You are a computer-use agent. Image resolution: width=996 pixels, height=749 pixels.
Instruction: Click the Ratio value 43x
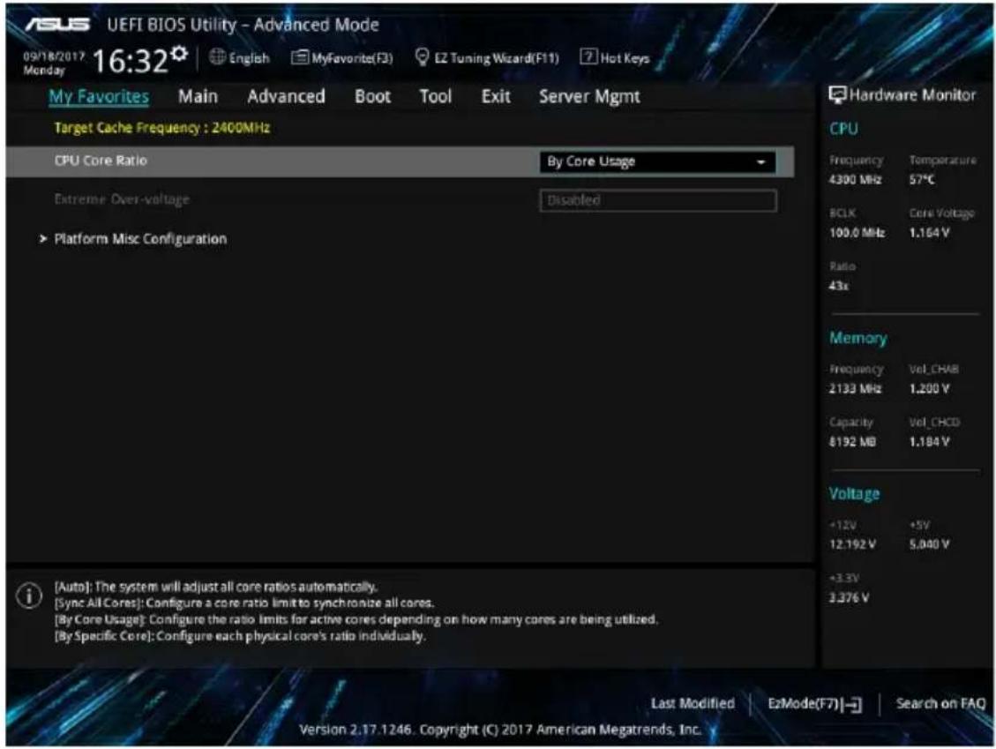(838, 286)
